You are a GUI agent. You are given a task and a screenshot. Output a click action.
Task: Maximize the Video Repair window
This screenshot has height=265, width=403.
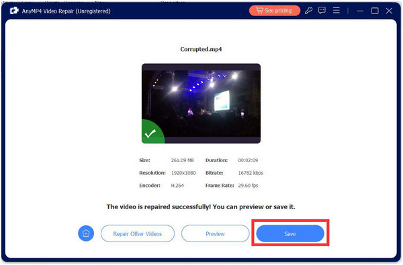click(x=375, y=11)
